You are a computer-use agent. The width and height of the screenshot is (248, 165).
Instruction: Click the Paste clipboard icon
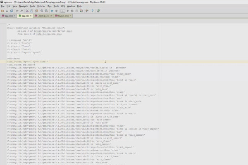(x=36, y=11)
